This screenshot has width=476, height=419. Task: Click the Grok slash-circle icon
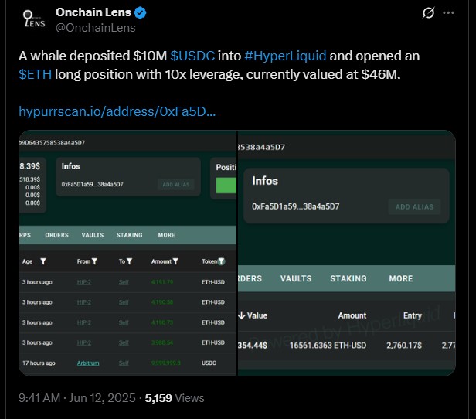tap(428, 12)
